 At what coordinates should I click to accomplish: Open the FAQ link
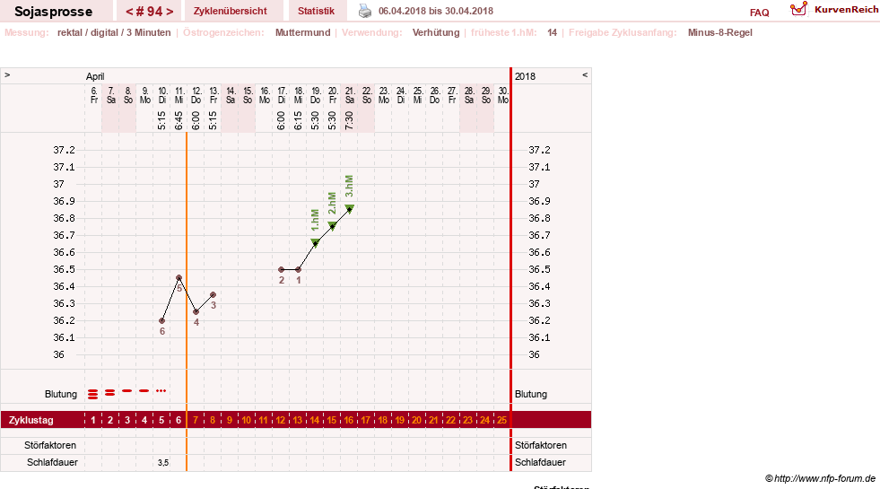click(759, 13)
